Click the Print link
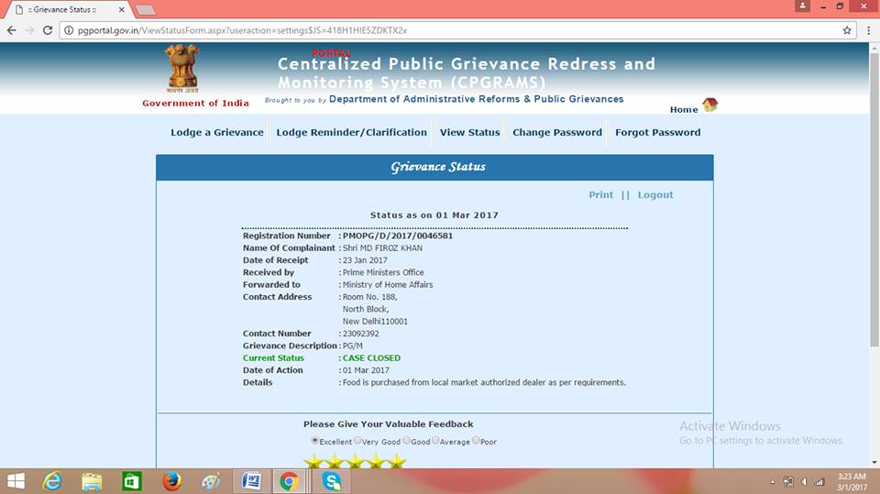Image resolution: width=880 pixels, height=494 pixels. [600, 194]
